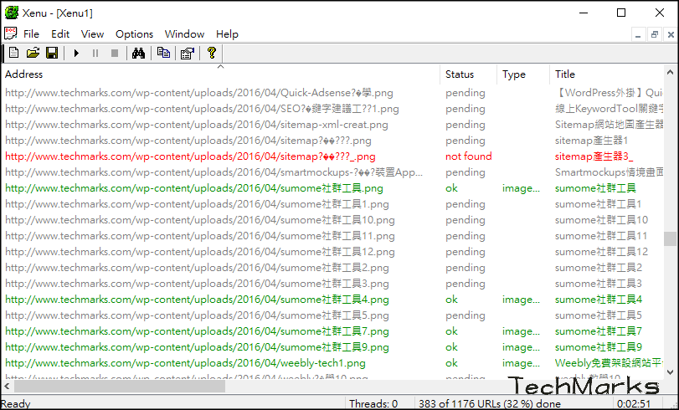
Task: Open the Options menu
Action: 134,34
